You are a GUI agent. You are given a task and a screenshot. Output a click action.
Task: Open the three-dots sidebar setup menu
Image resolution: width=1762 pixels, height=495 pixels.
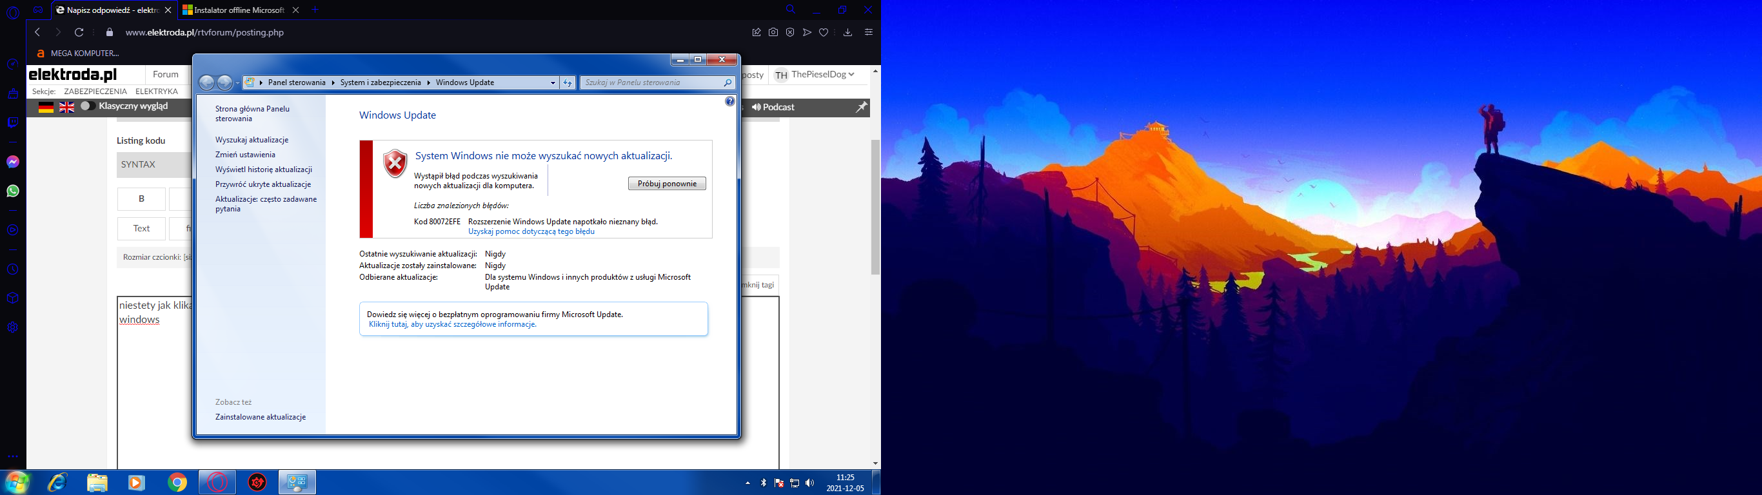13,456
